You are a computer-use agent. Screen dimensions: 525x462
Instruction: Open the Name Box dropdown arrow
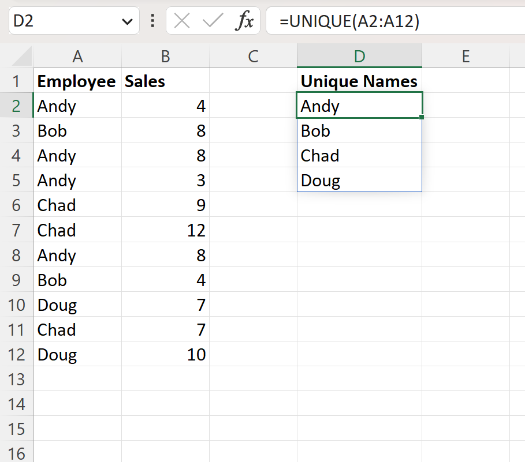(x=127, y=22)
